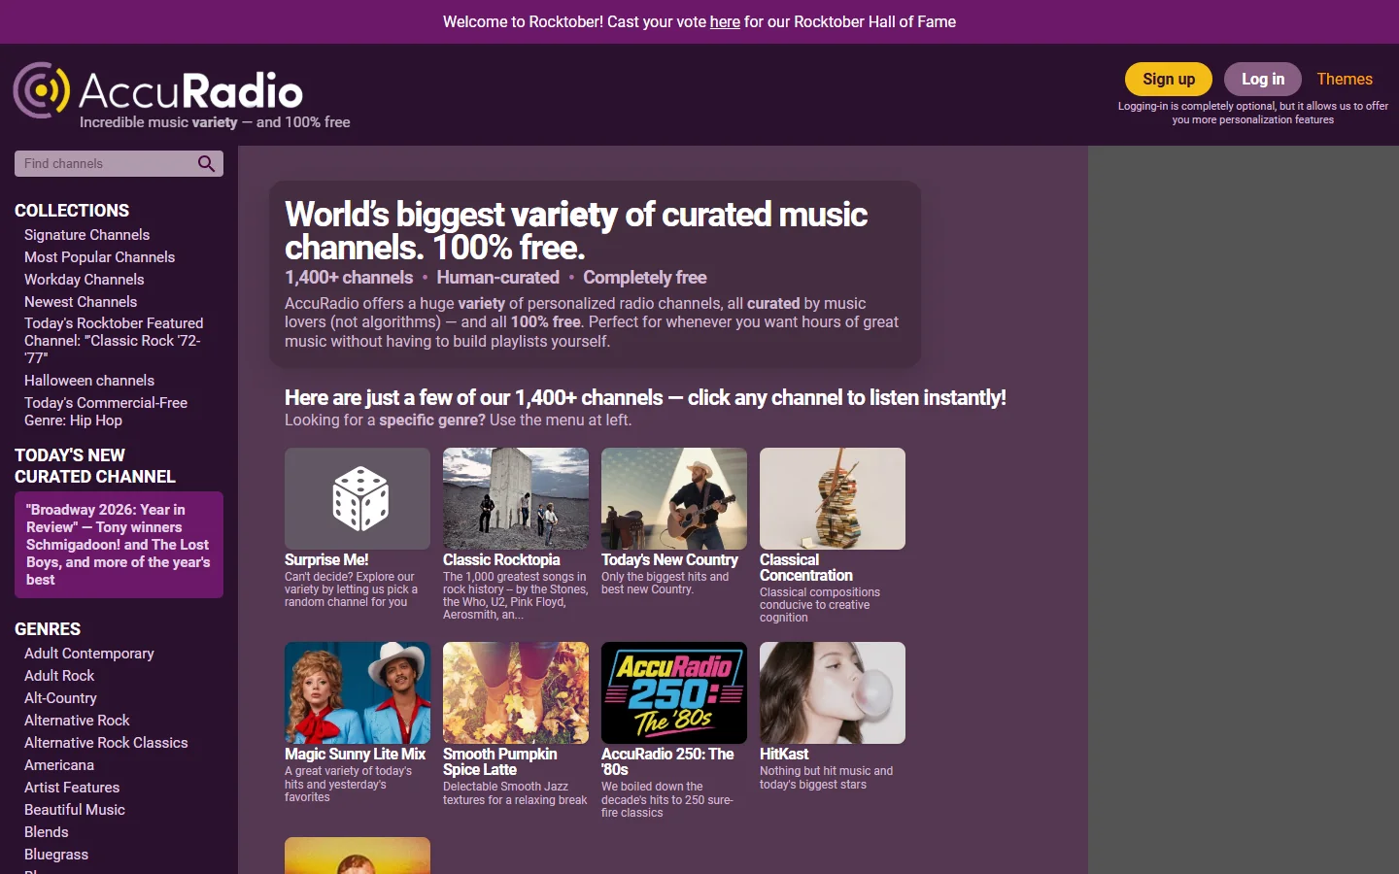Open Most Popular Channels collection
Viewport: 1399px width, 874px height.
click(99, 257)
